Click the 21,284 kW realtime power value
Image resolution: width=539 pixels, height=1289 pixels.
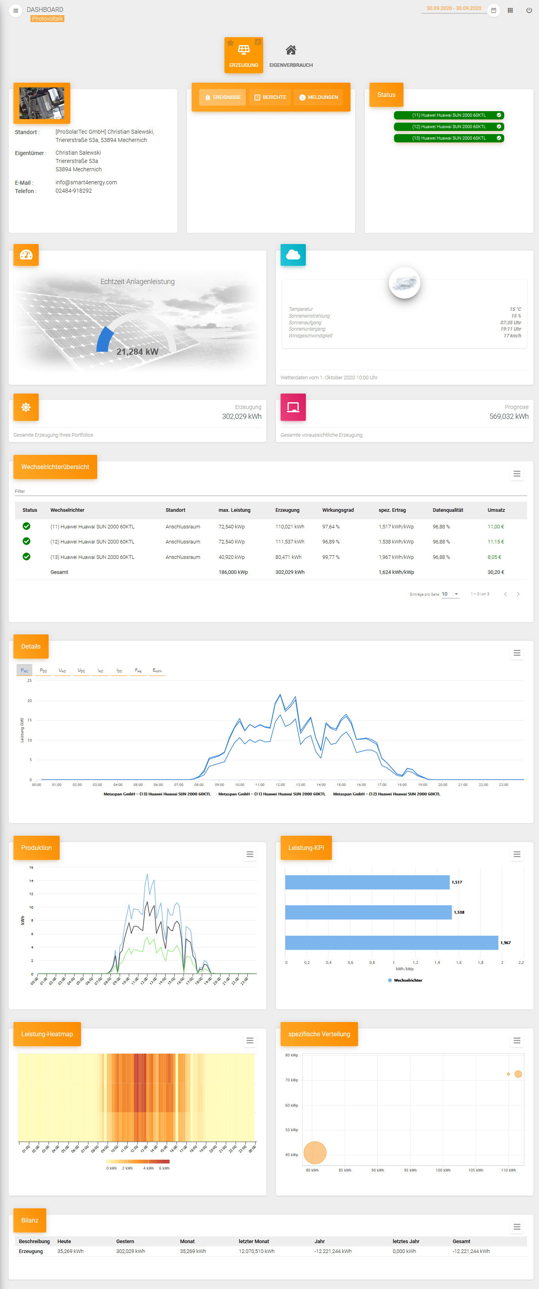point(138,352)
